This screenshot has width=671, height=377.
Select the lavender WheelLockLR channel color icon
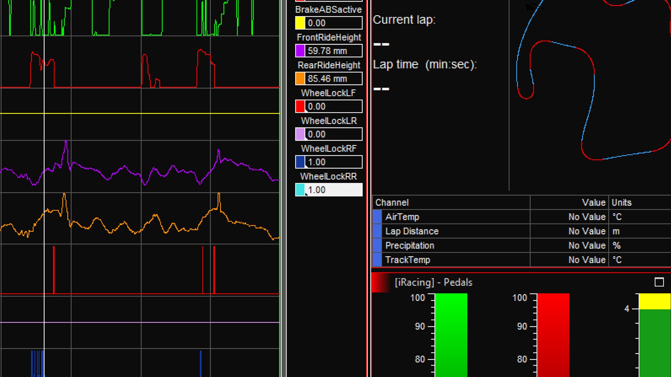click(300, 134)
